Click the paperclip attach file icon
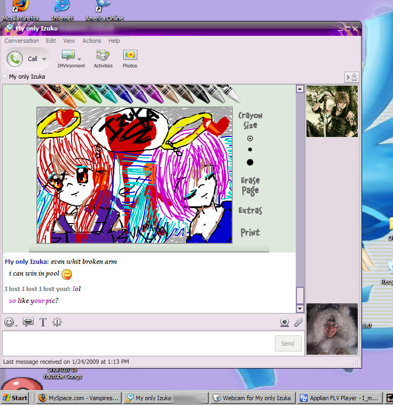 (x=298, y=323)
